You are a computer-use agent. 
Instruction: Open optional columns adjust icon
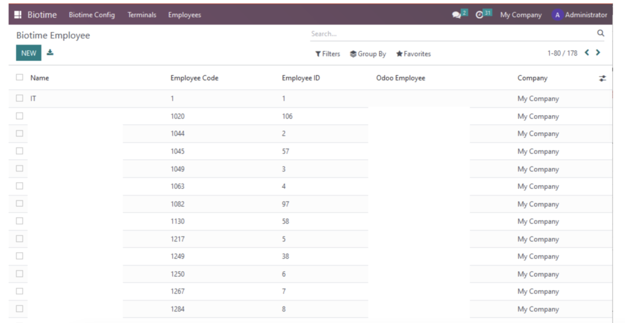pyautogui.click(x=602, y=79)
